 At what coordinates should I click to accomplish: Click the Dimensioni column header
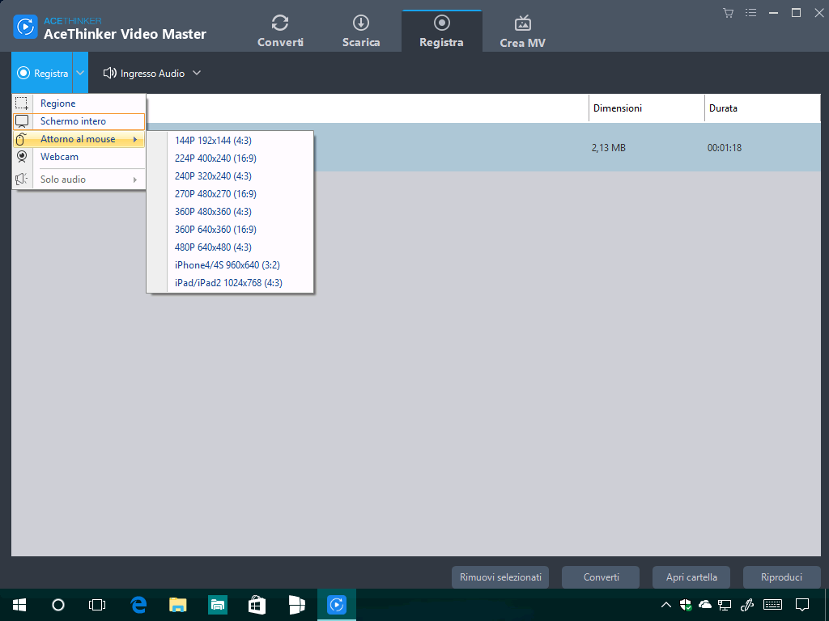tap(647, 108)
